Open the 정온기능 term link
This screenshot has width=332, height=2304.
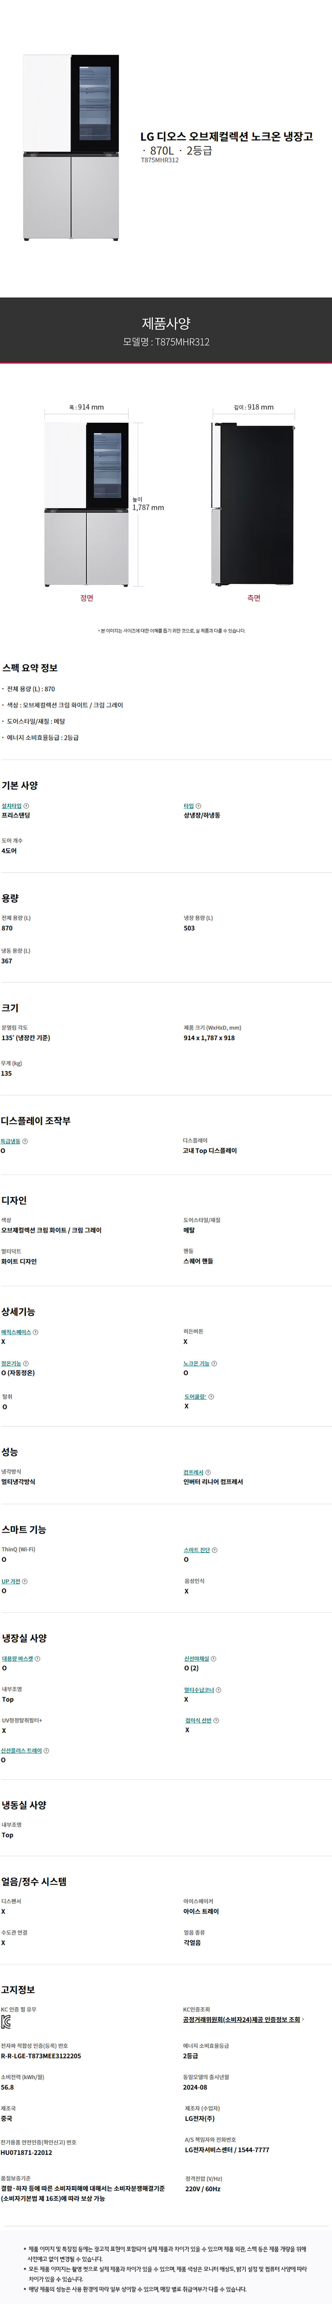coord(11,1364)
